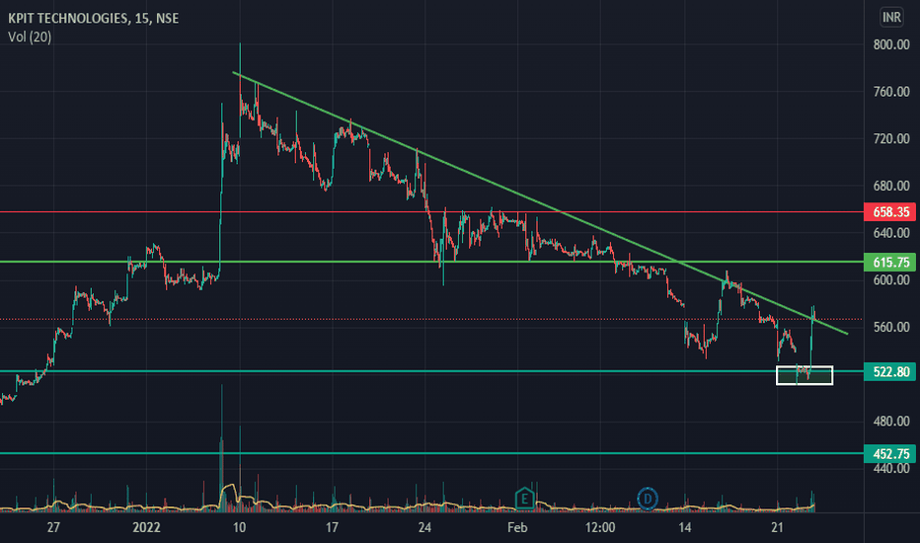Click the 680.00 price axis value

[x=891, y=186]
